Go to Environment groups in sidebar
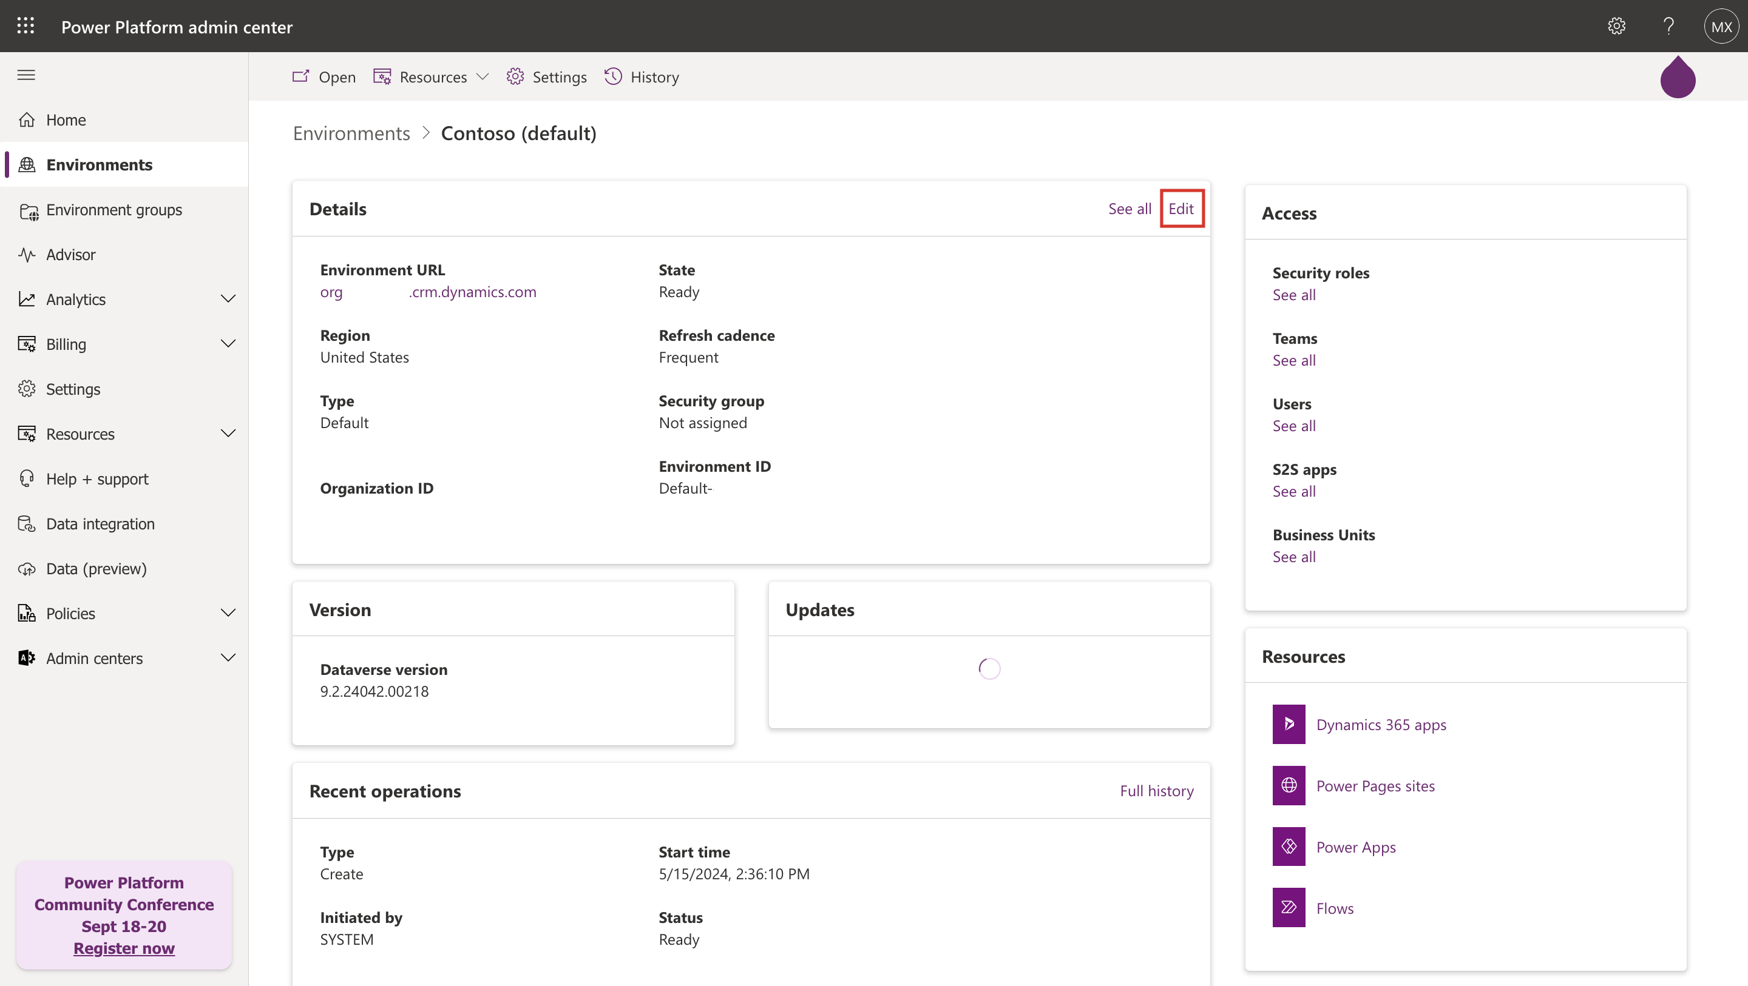The image size is (1748, 986). [114, 210]
